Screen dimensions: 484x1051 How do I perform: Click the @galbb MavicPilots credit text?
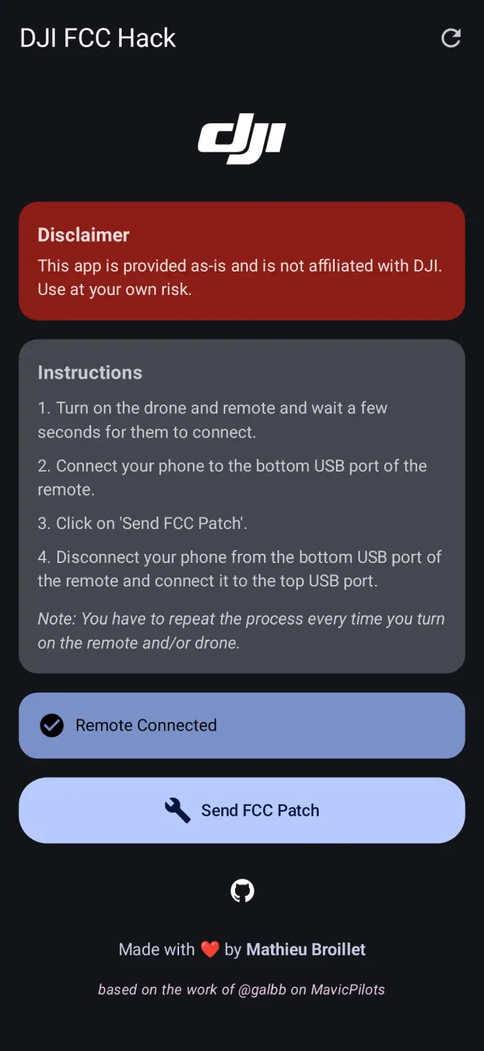pyautogui.click(x=242, y=989)
